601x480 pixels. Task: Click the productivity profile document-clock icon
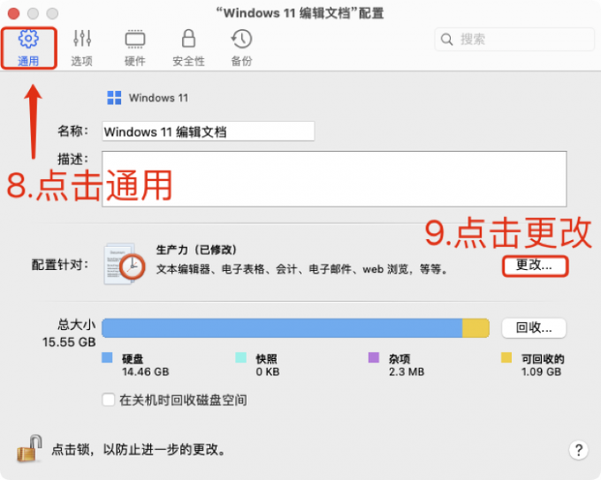(x=125, y=264)
